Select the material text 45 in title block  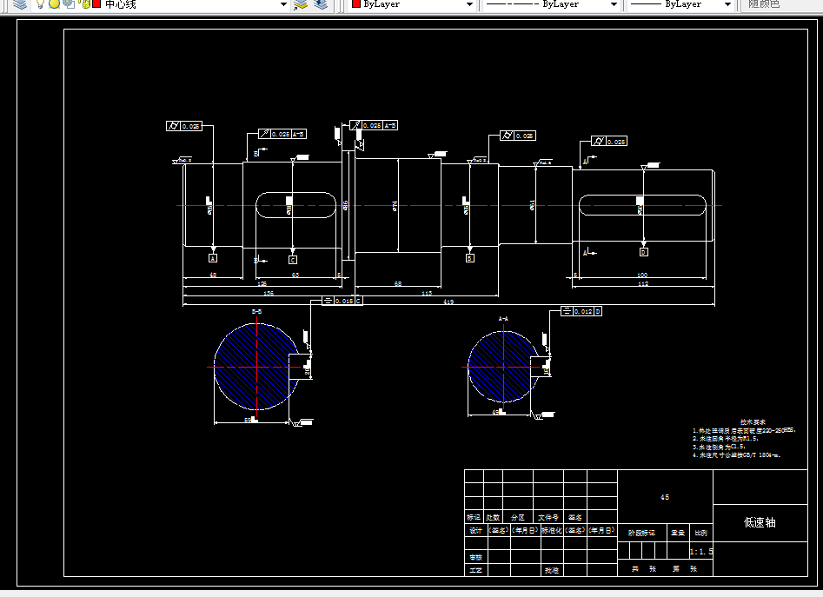(x=665, y=497)
